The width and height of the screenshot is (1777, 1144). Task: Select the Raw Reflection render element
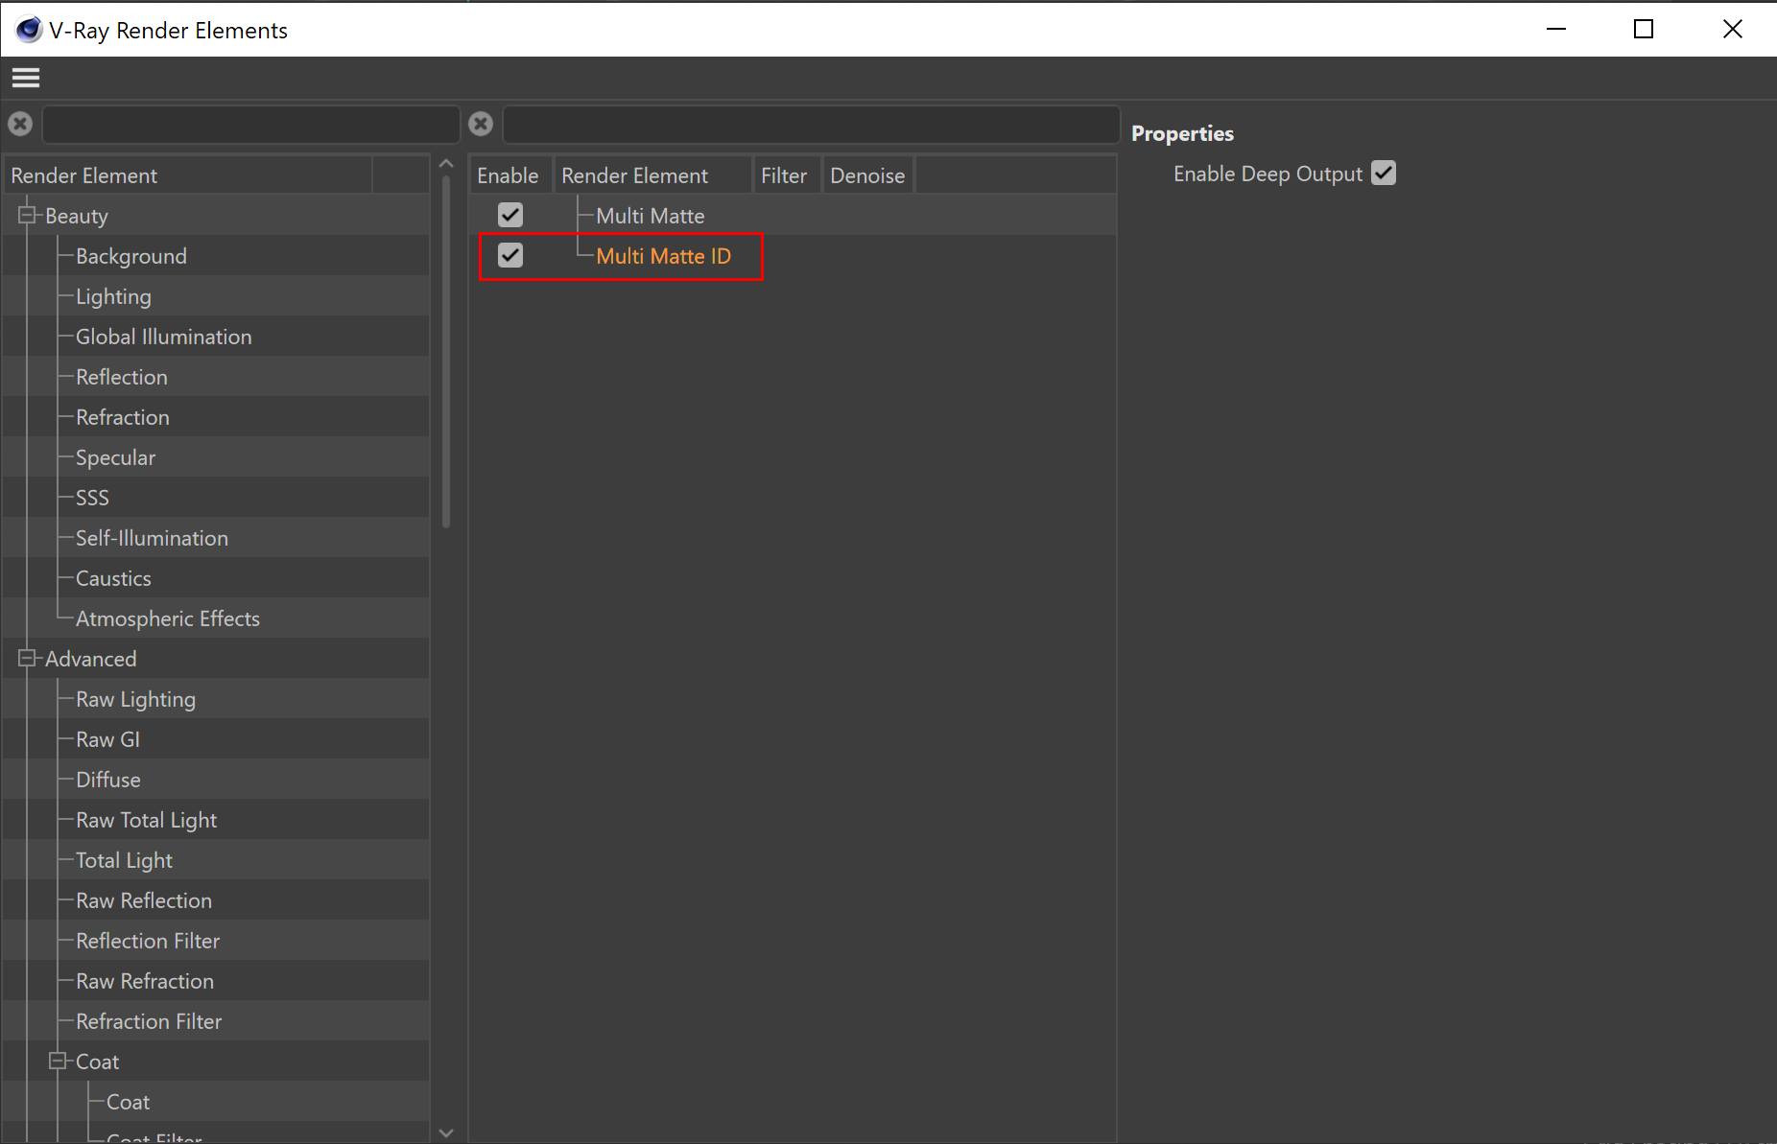tap(144, 900)
